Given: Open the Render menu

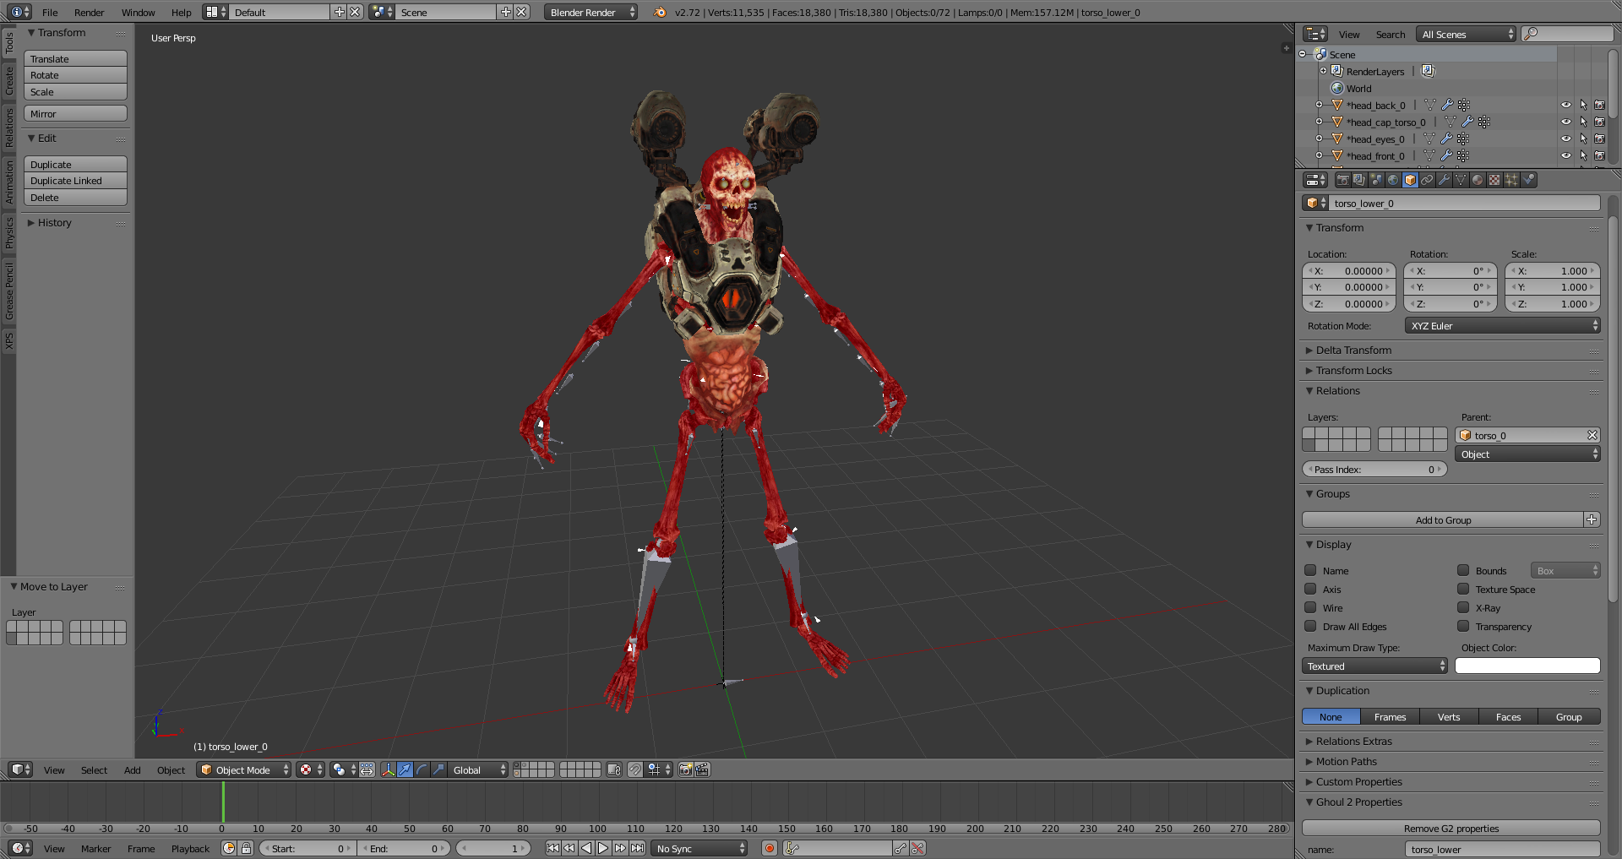Looking at the screenshot, I should pyautogui.click(x=89, y=13).
